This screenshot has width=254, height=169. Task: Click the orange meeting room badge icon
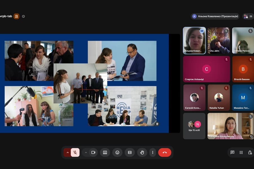tap(16, 16)
